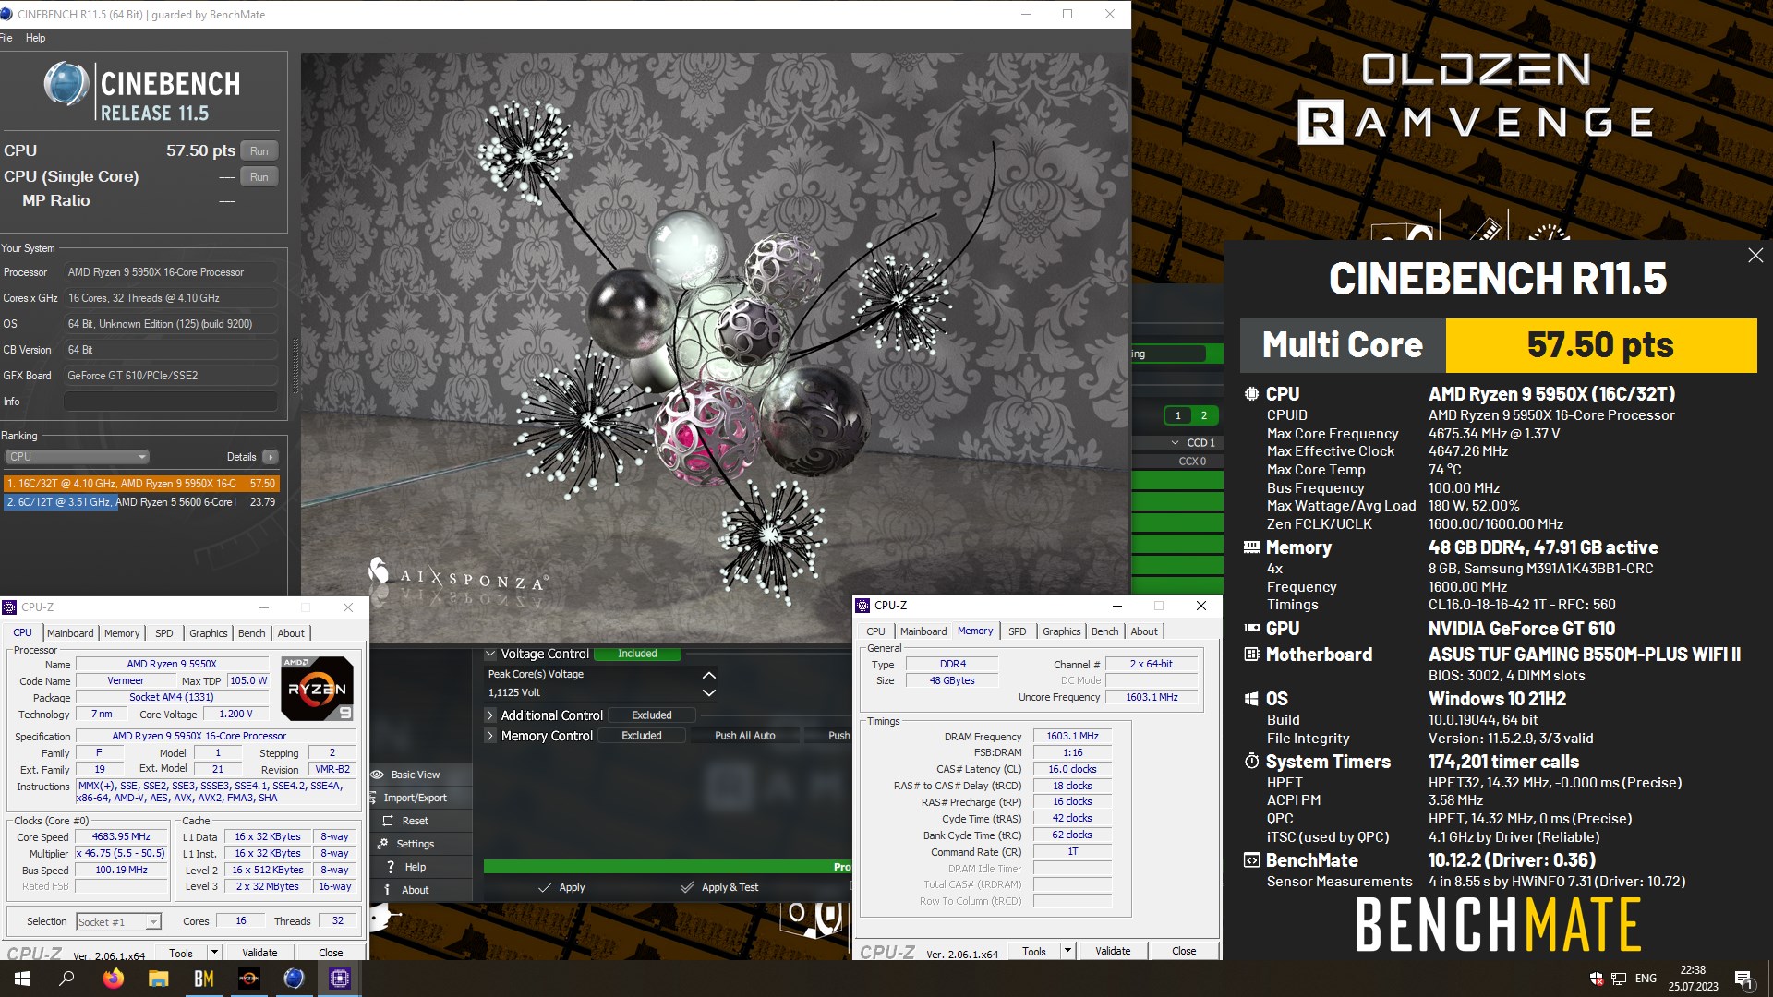Open BenchMate from the taskbar
The width and height of the screenshot is (1773, 997).
tap(203, 979)
